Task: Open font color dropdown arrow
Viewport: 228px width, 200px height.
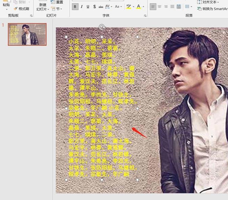Action: [143, 7]
